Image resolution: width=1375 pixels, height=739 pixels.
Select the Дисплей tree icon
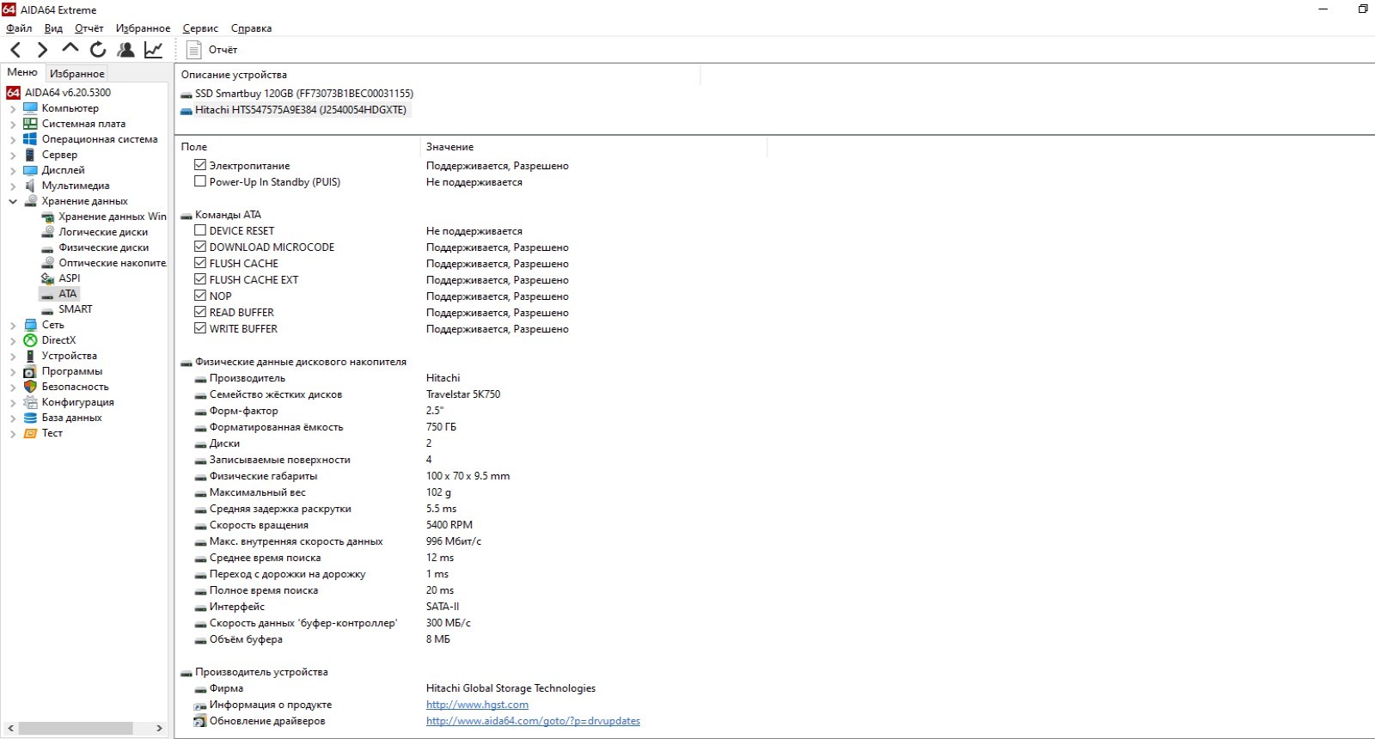[x=30, y=170]
